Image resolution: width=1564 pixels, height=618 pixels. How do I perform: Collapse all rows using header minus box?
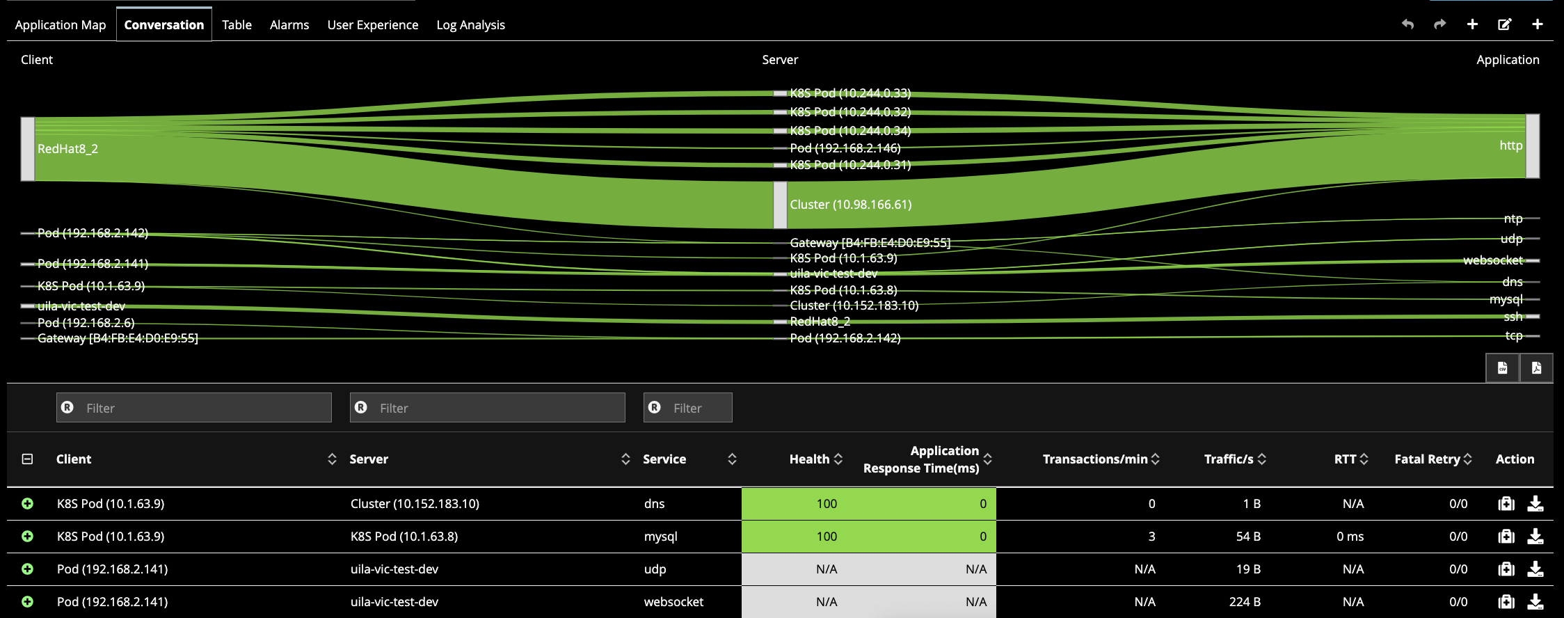[x=27, y=459]
